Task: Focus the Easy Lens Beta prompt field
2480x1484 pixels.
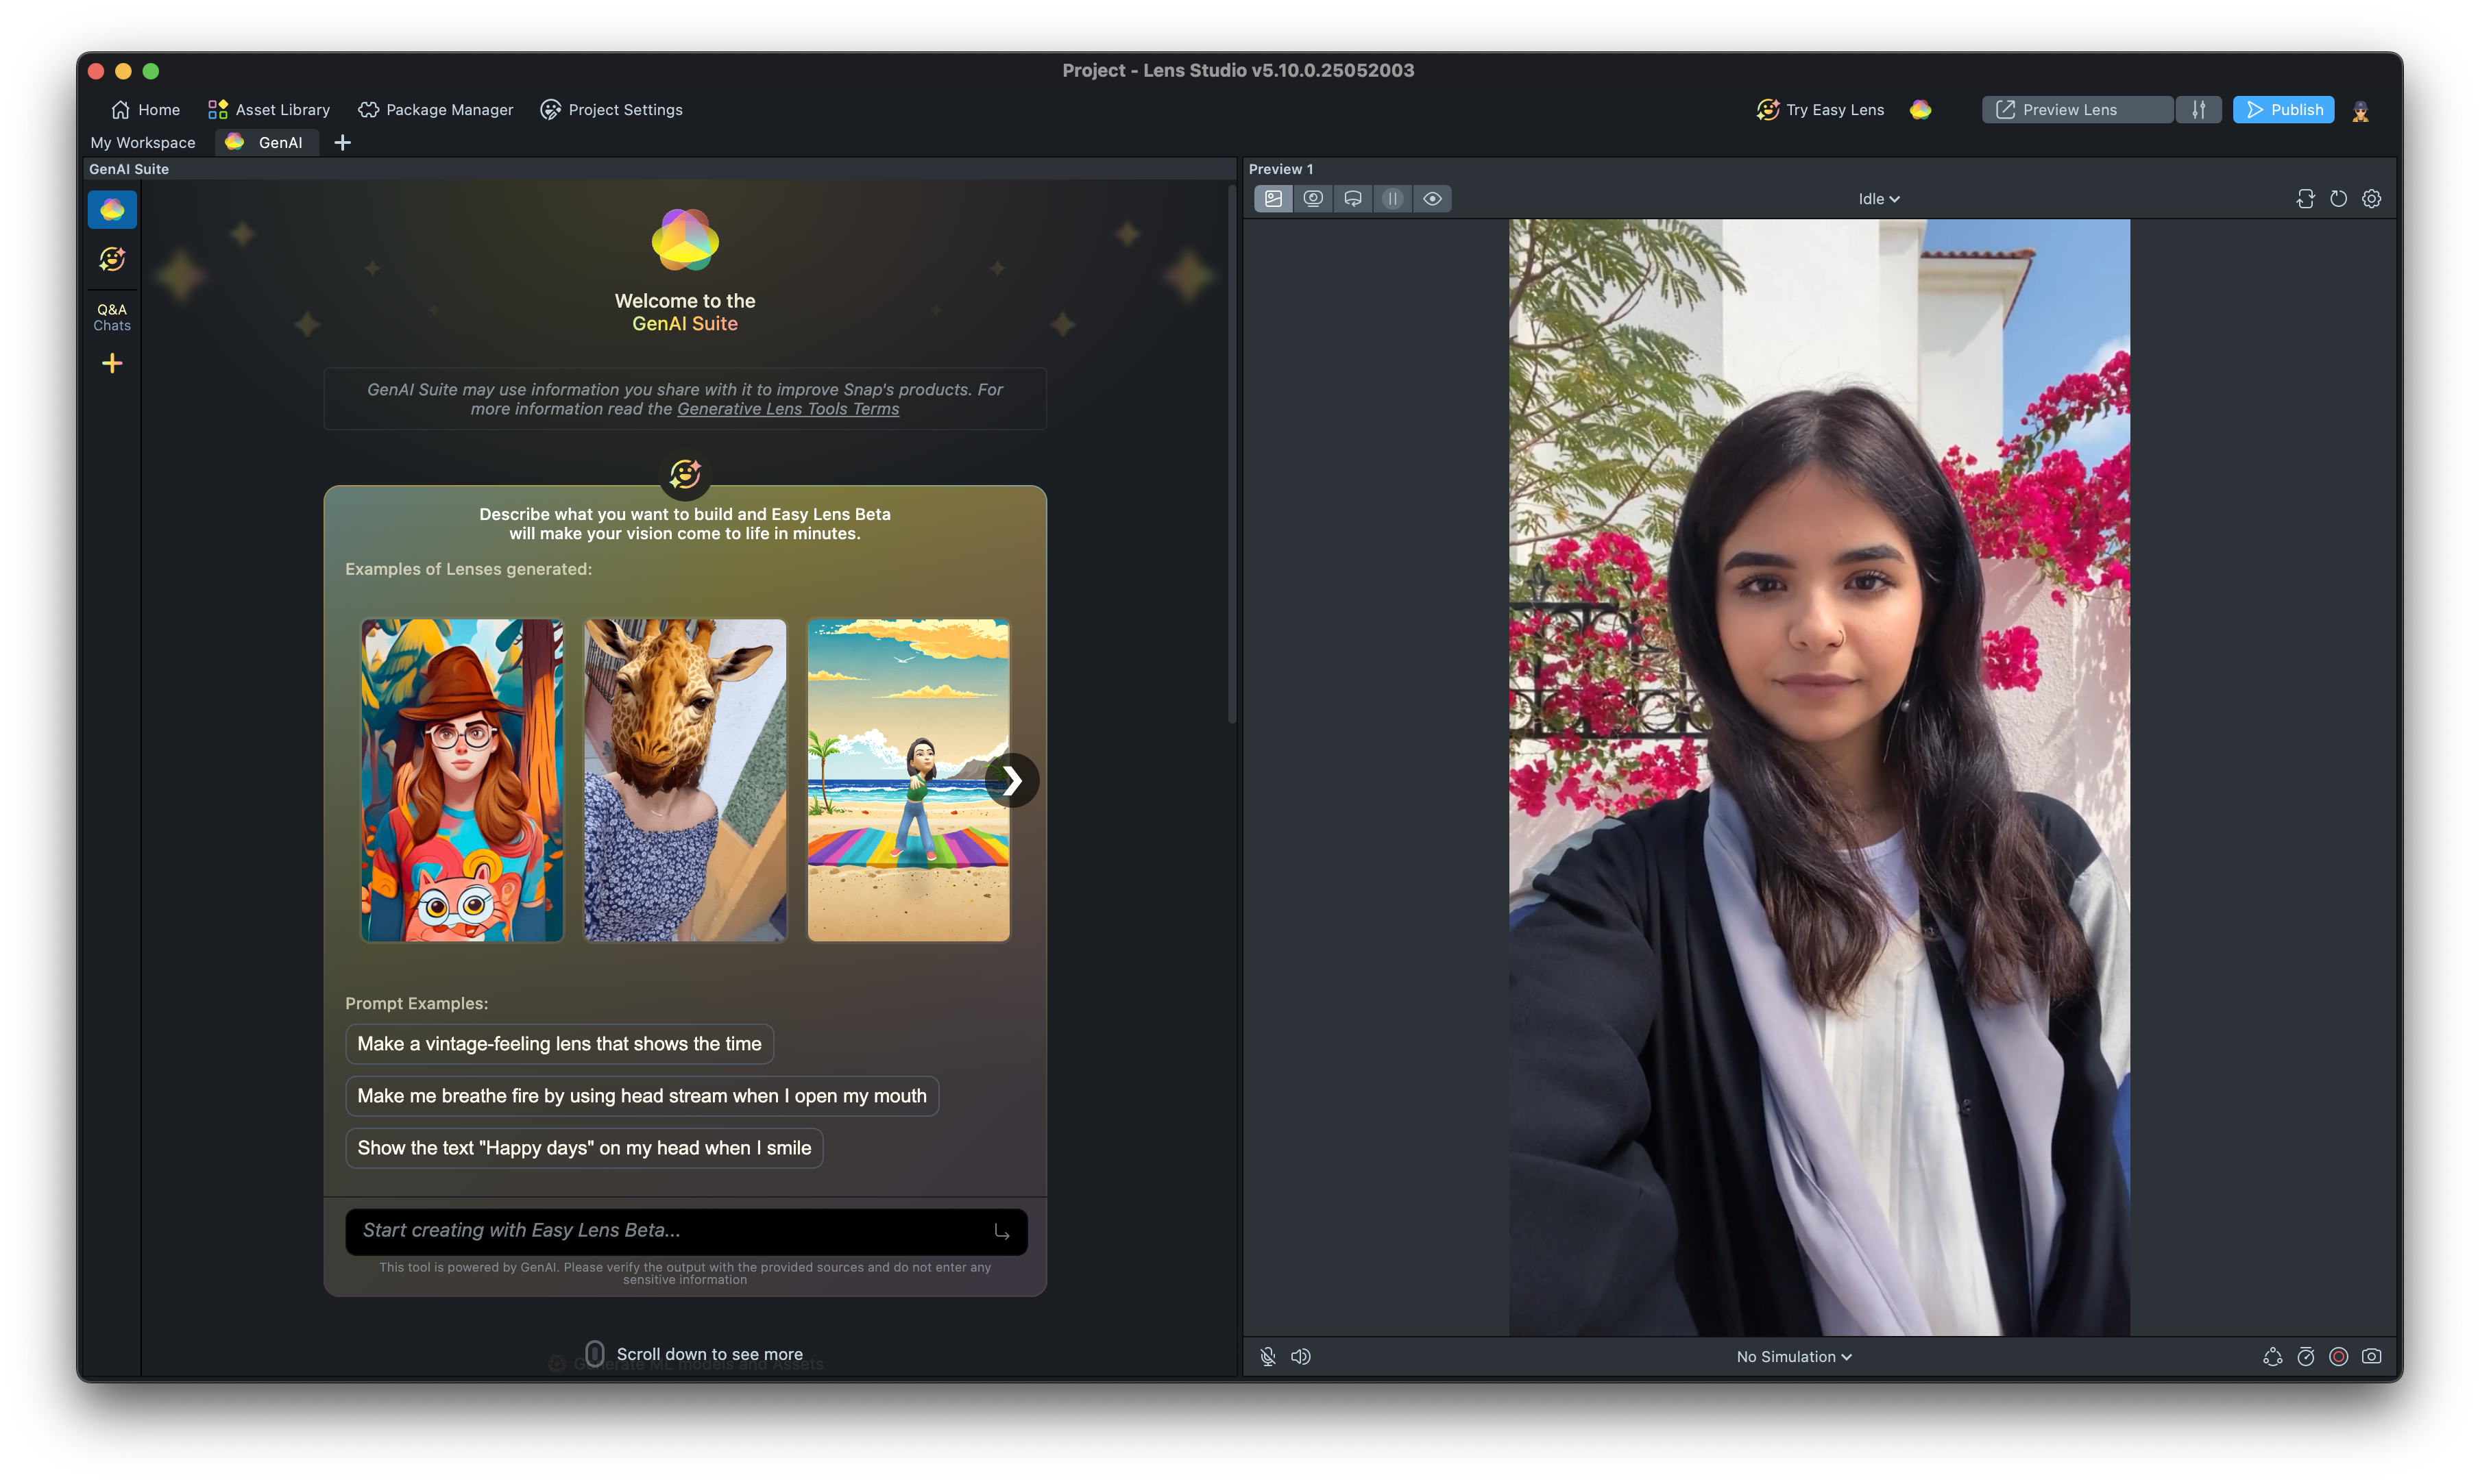Action: [670, 1231]
